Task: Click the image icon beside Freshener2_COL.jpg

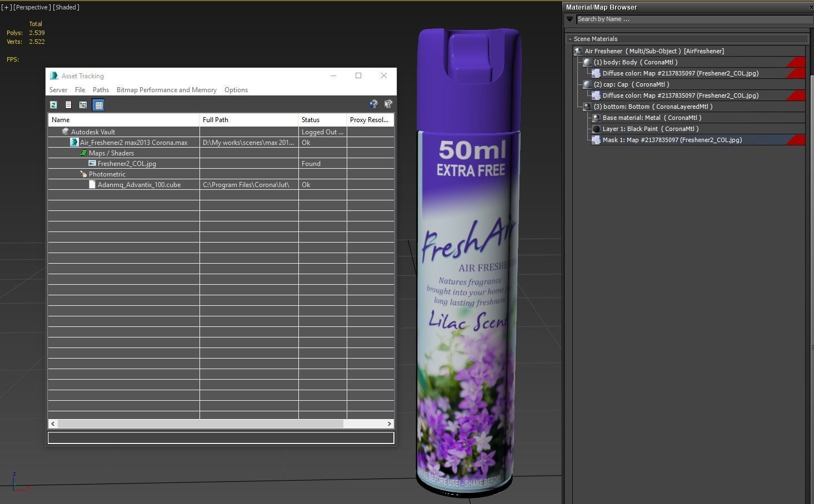Action: [92, 163]
